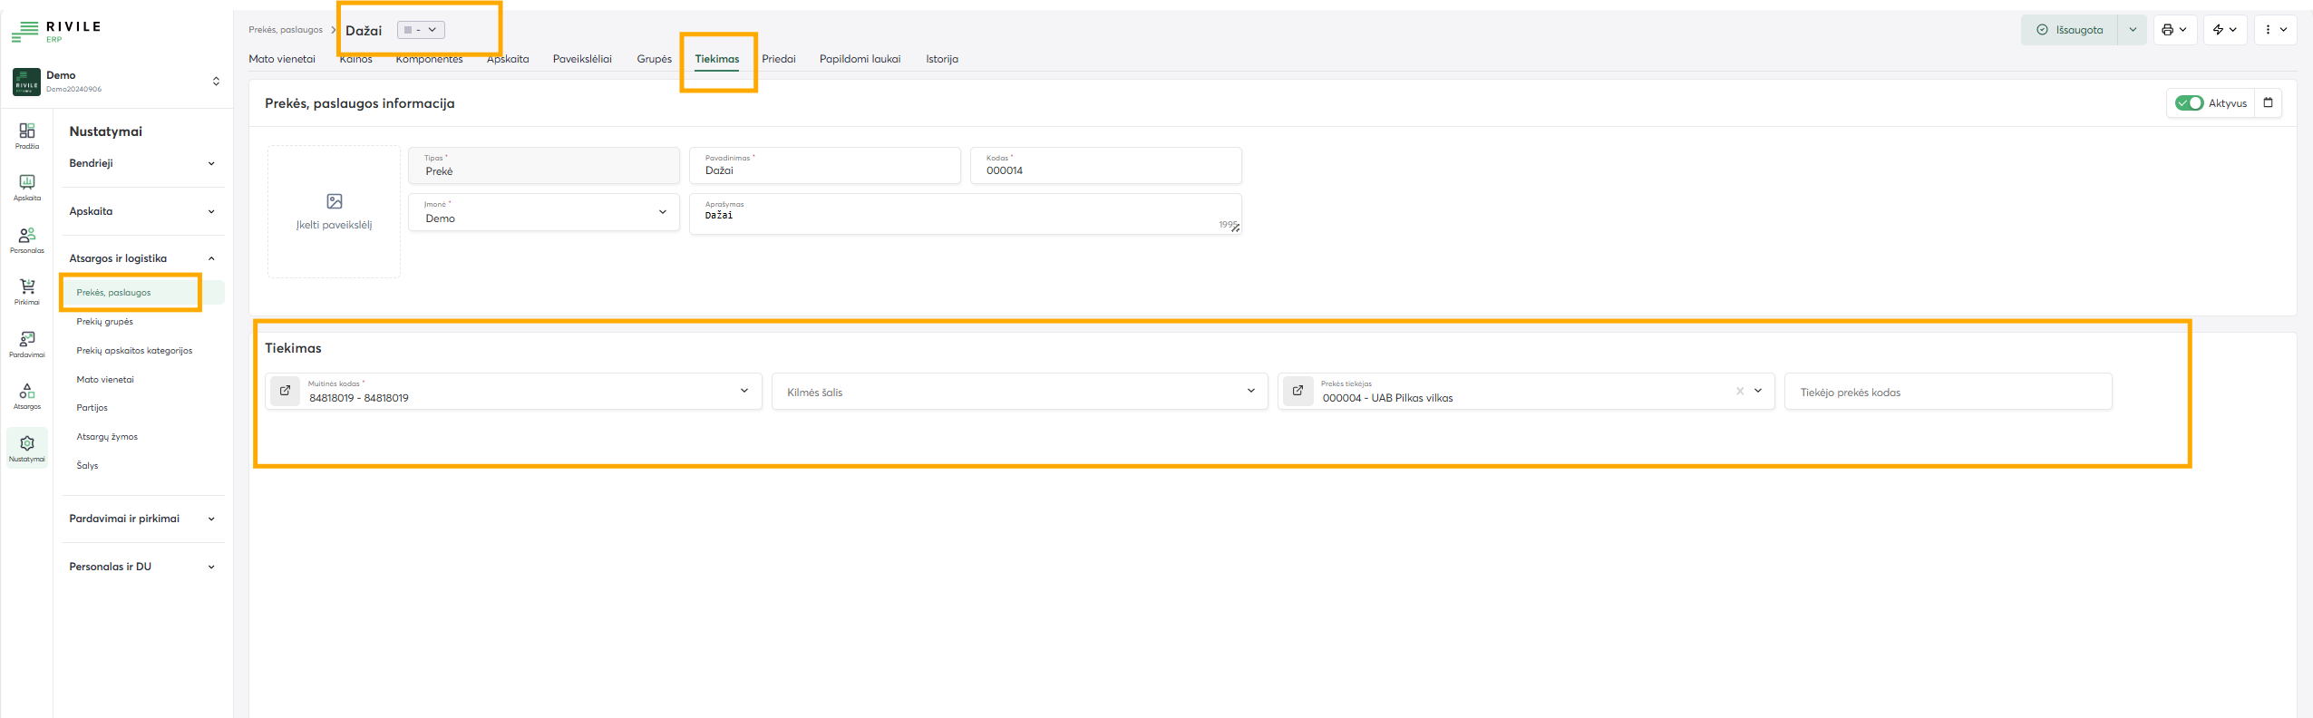Toggle the Aktyvus switch off

pos(2189,103)
